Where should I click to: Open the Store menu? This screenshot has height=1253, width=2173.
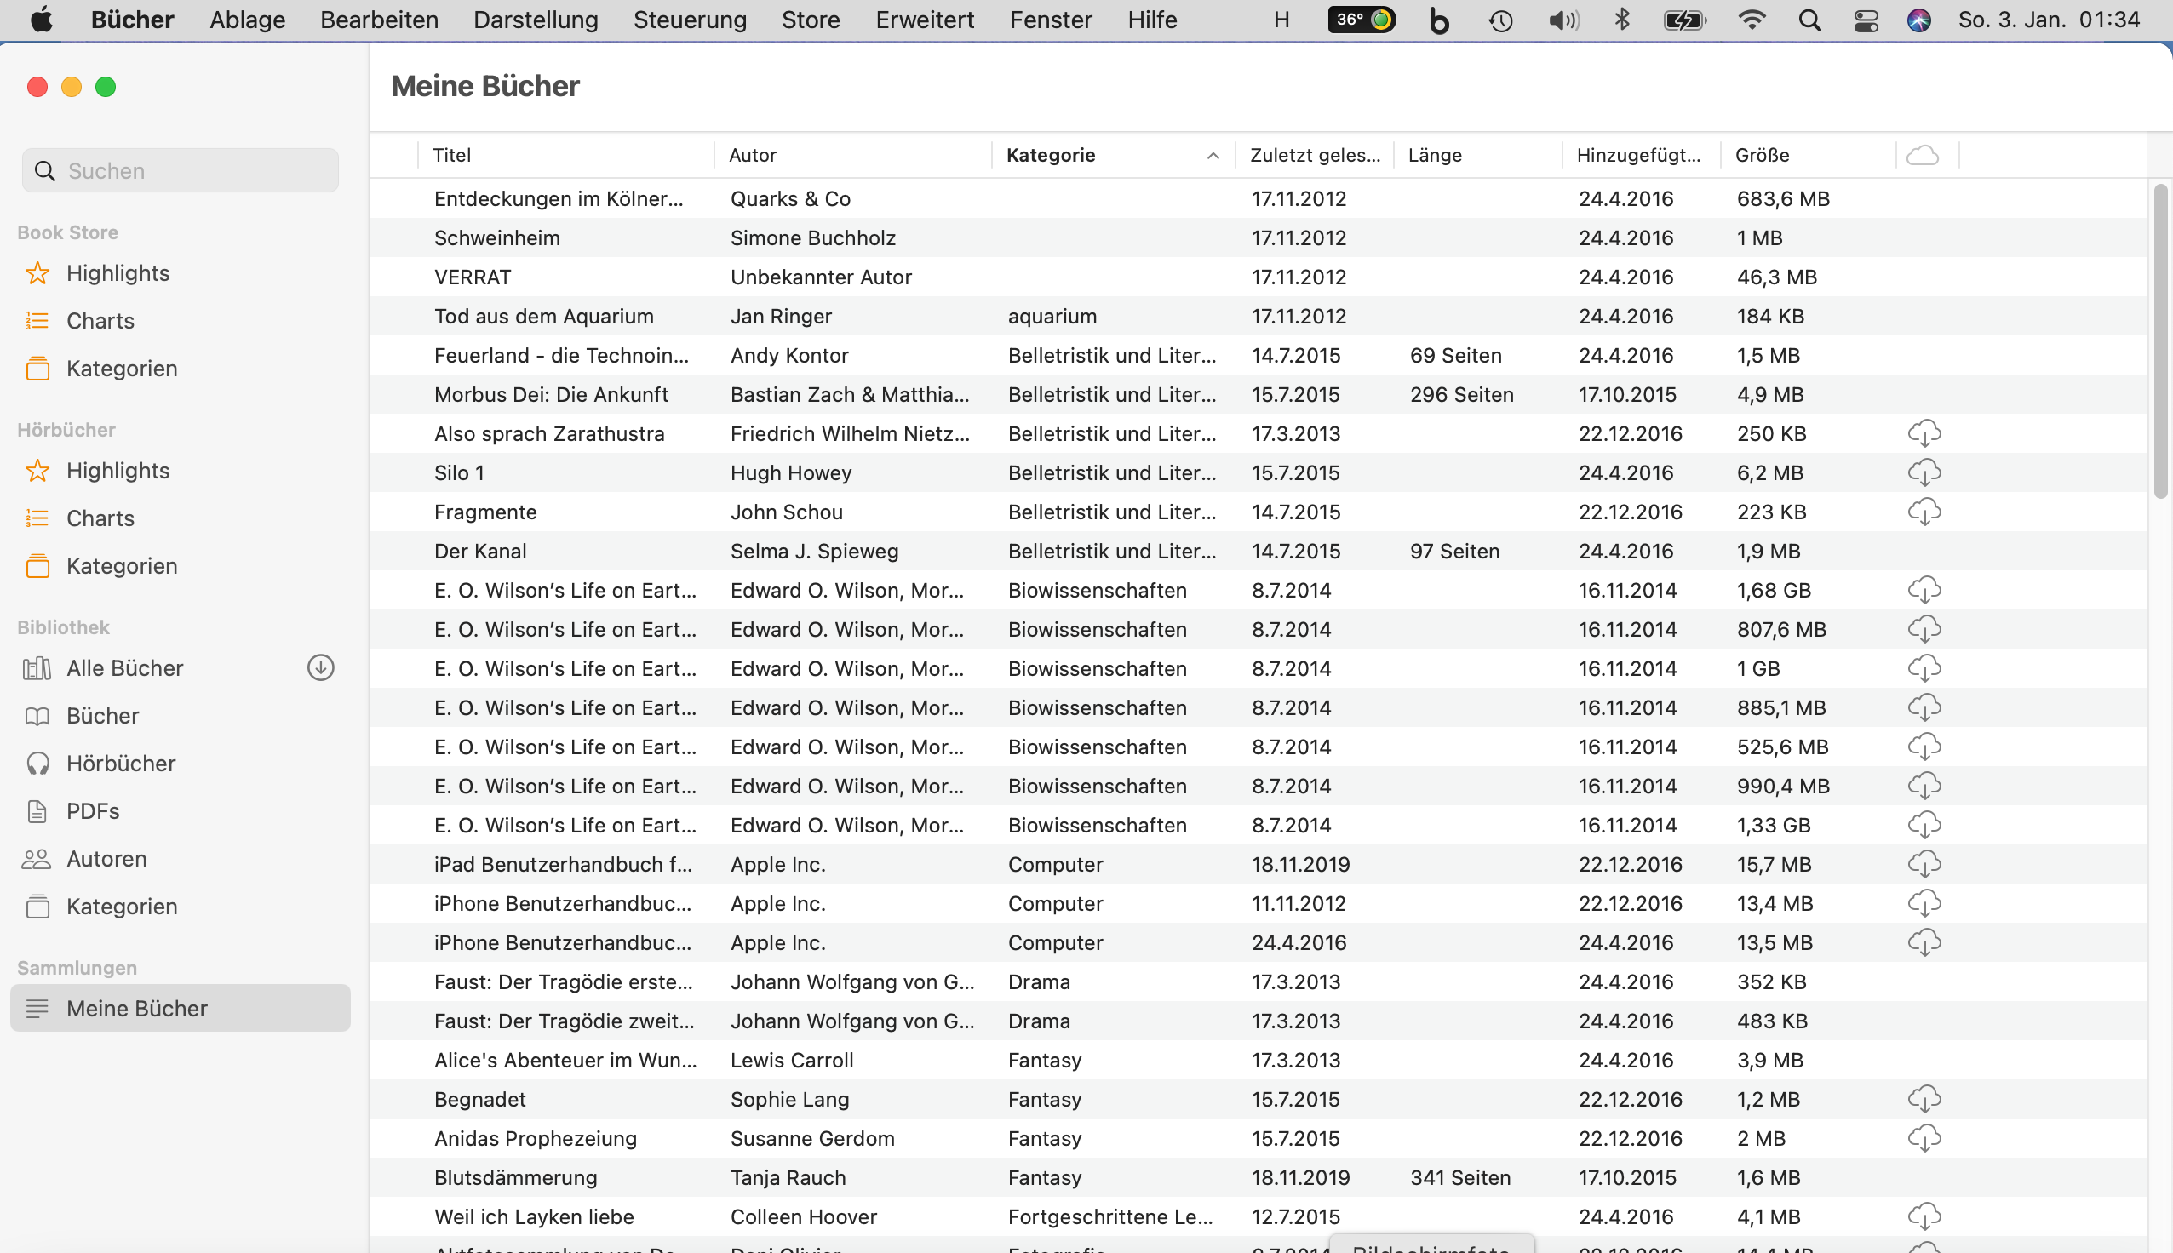pos(810,20)
